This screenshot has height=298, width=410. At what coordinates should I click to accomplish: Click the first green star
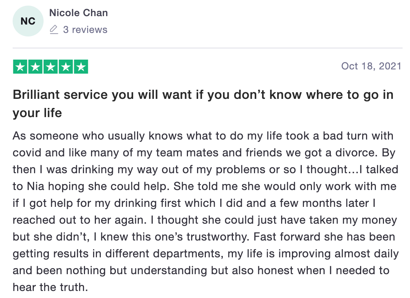(x=20, y=67)
